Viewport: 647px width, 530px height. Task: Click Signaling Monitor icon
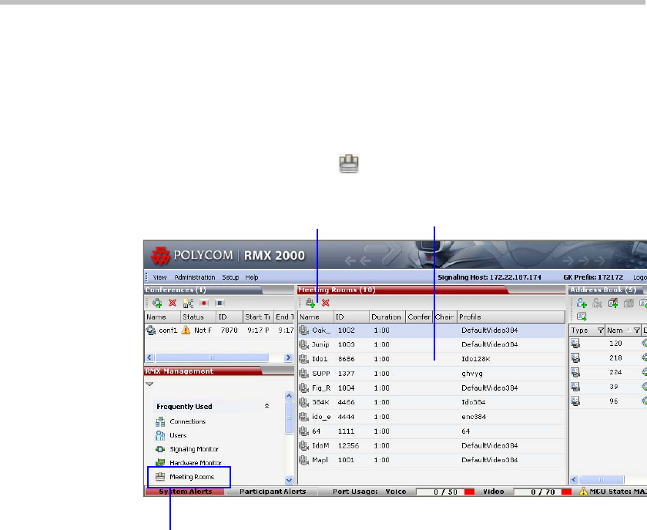[x=160, y=449]
